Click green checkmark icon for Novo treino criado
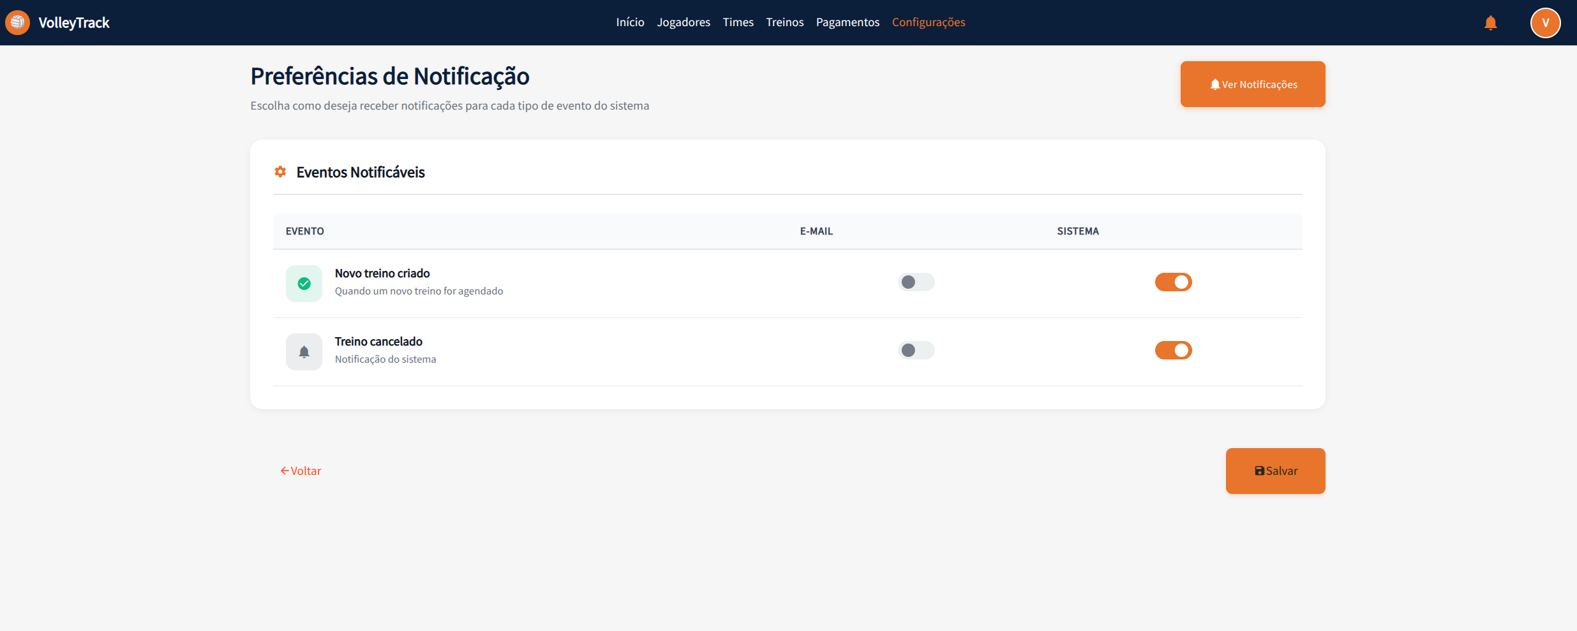This screenshot has width=1577, height=631. pos(304,284)
